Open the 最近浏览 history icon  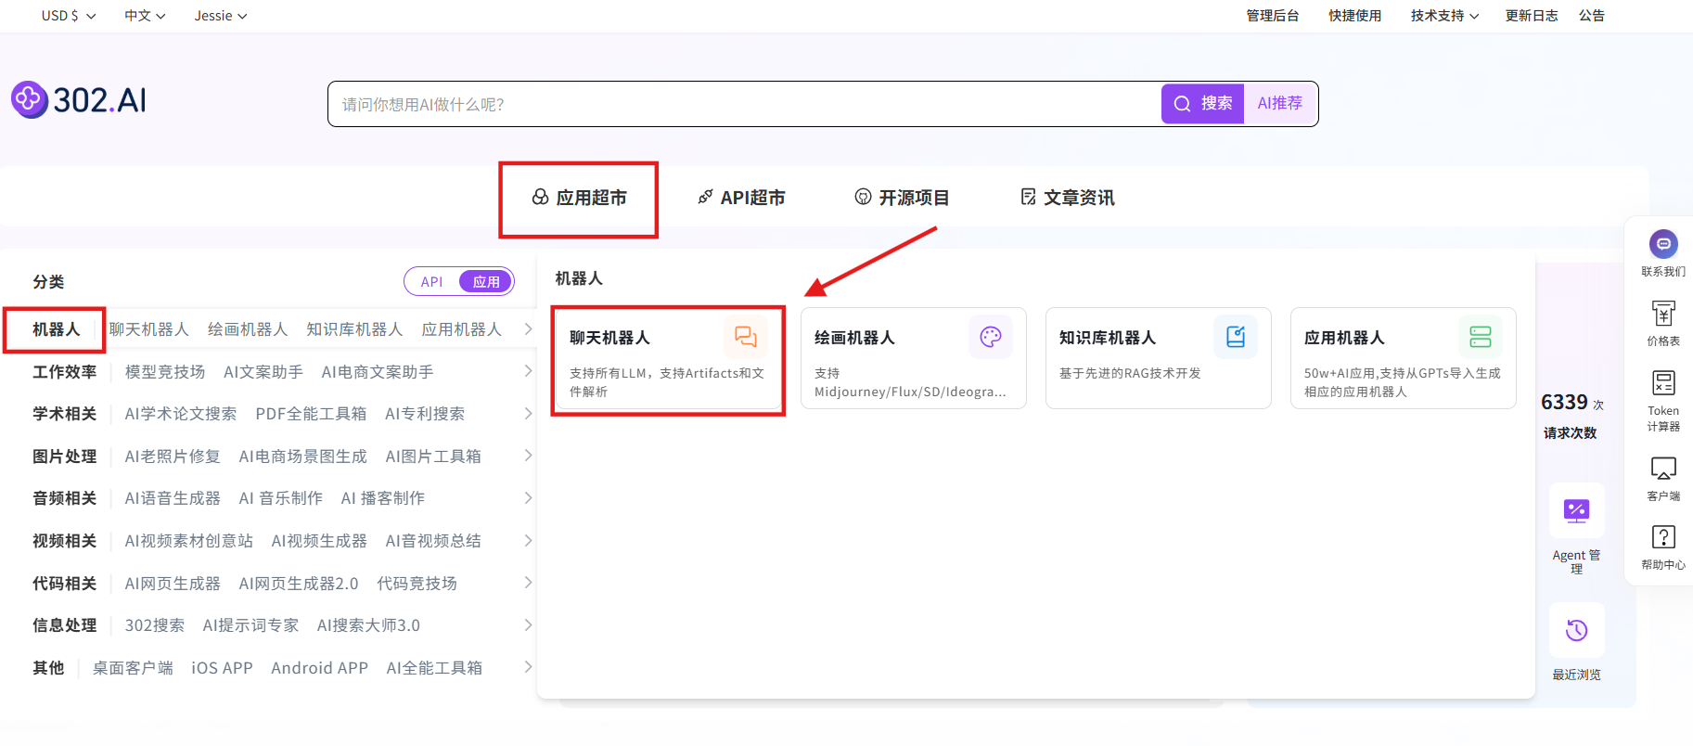[1576, 631]
